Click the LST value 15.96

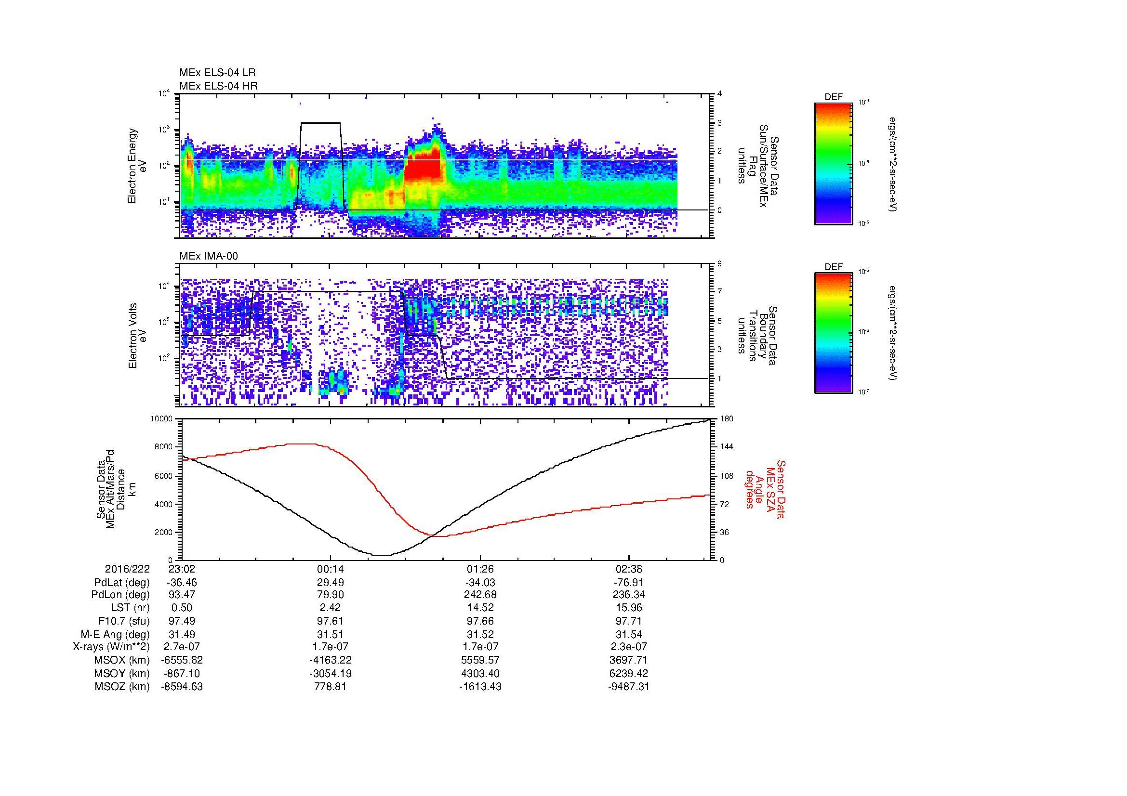pyautogui.click(x=629, y=608)
